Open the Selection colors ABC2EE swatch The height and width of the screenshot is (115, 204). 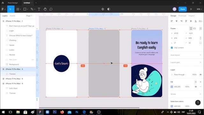coord(172,106)
